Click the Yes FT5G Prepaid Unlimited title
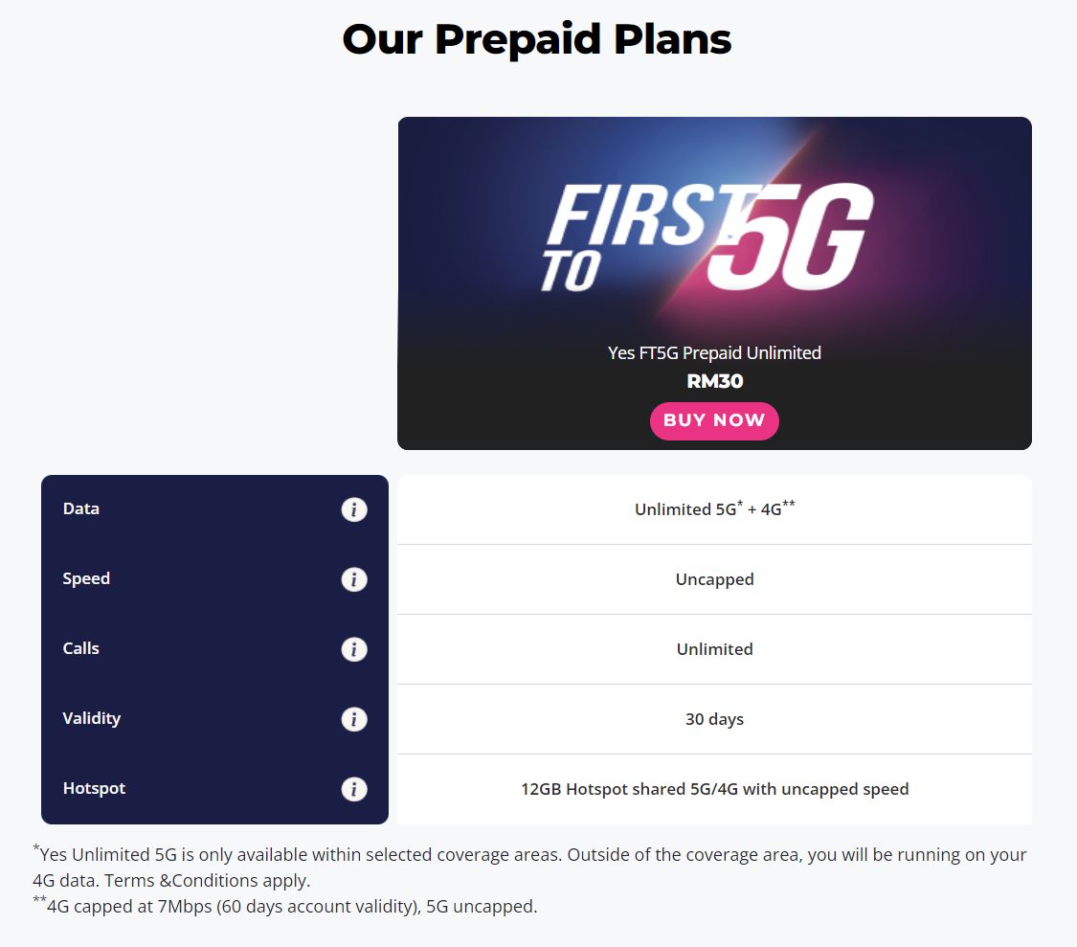This screenshot has height=947, width=1077. coord(714,353)
